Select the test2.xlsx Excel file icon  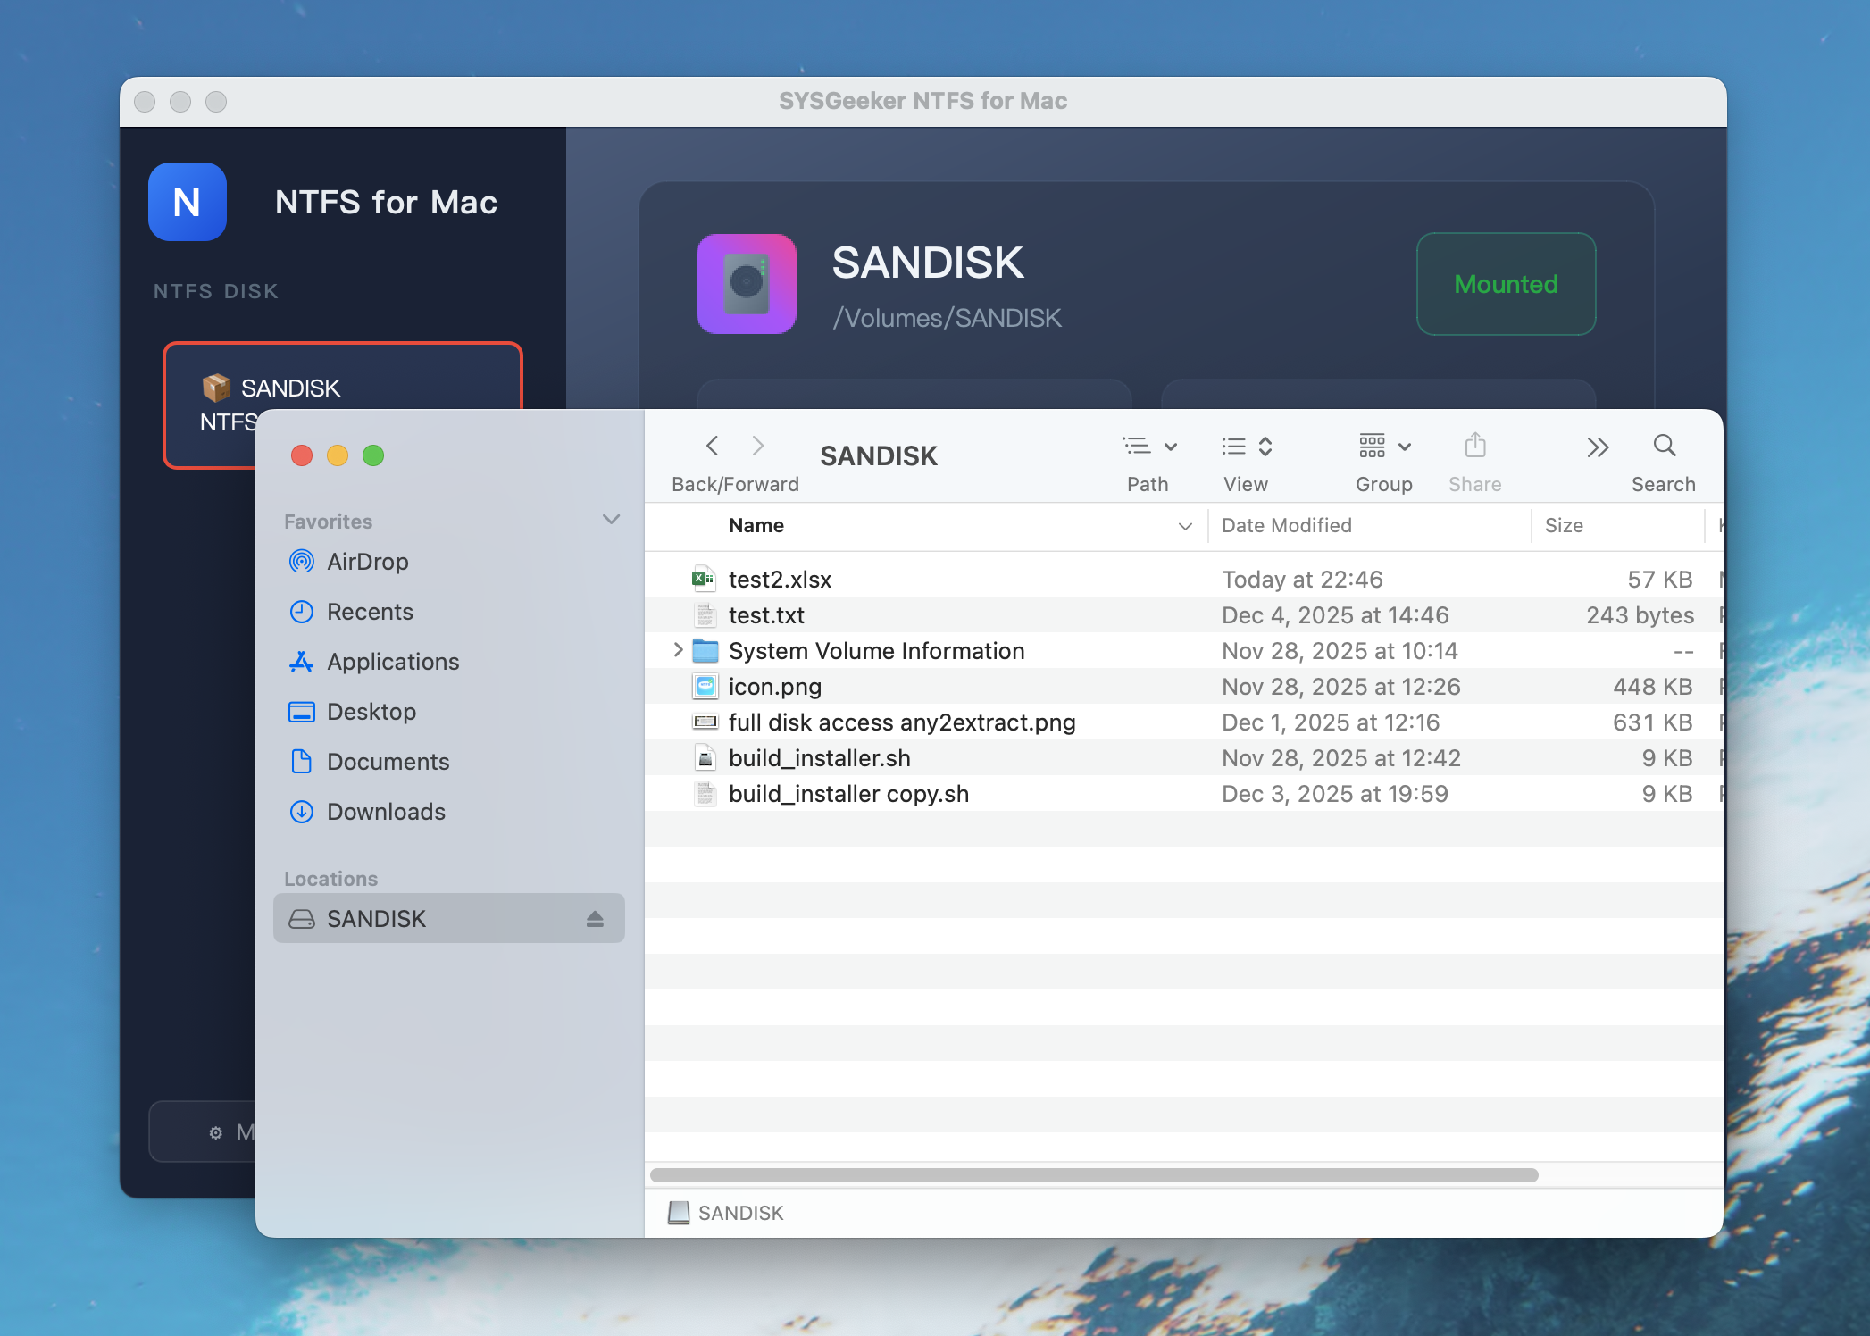point(704,579)
